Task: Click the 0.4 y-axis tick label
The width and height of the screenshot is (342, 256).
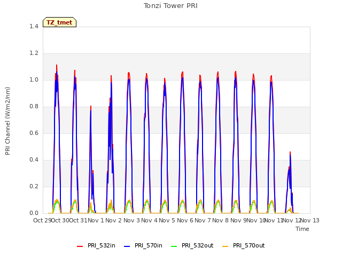Action: point(34,160)
